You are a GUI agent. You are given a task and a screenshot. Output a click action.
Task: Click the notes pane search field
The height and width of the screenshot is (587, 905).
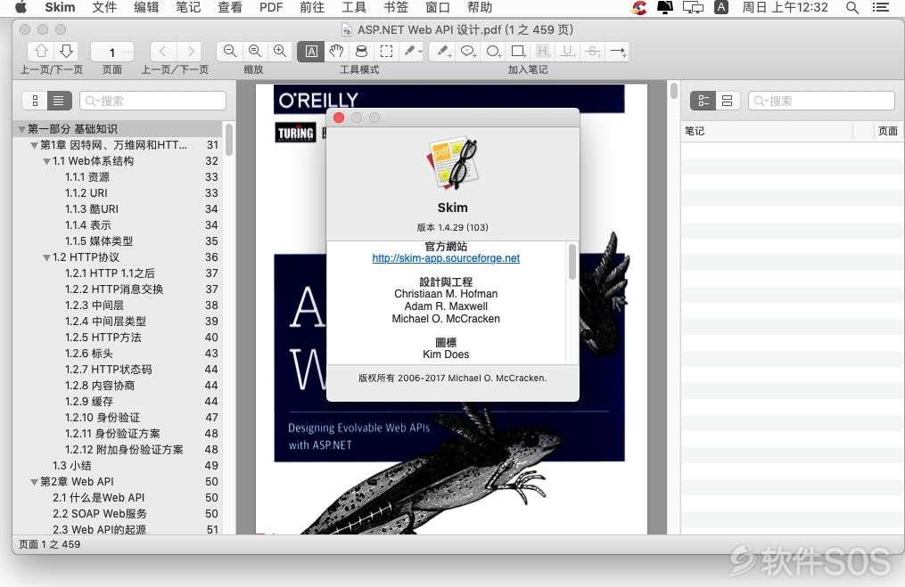(x=821, y=101)
